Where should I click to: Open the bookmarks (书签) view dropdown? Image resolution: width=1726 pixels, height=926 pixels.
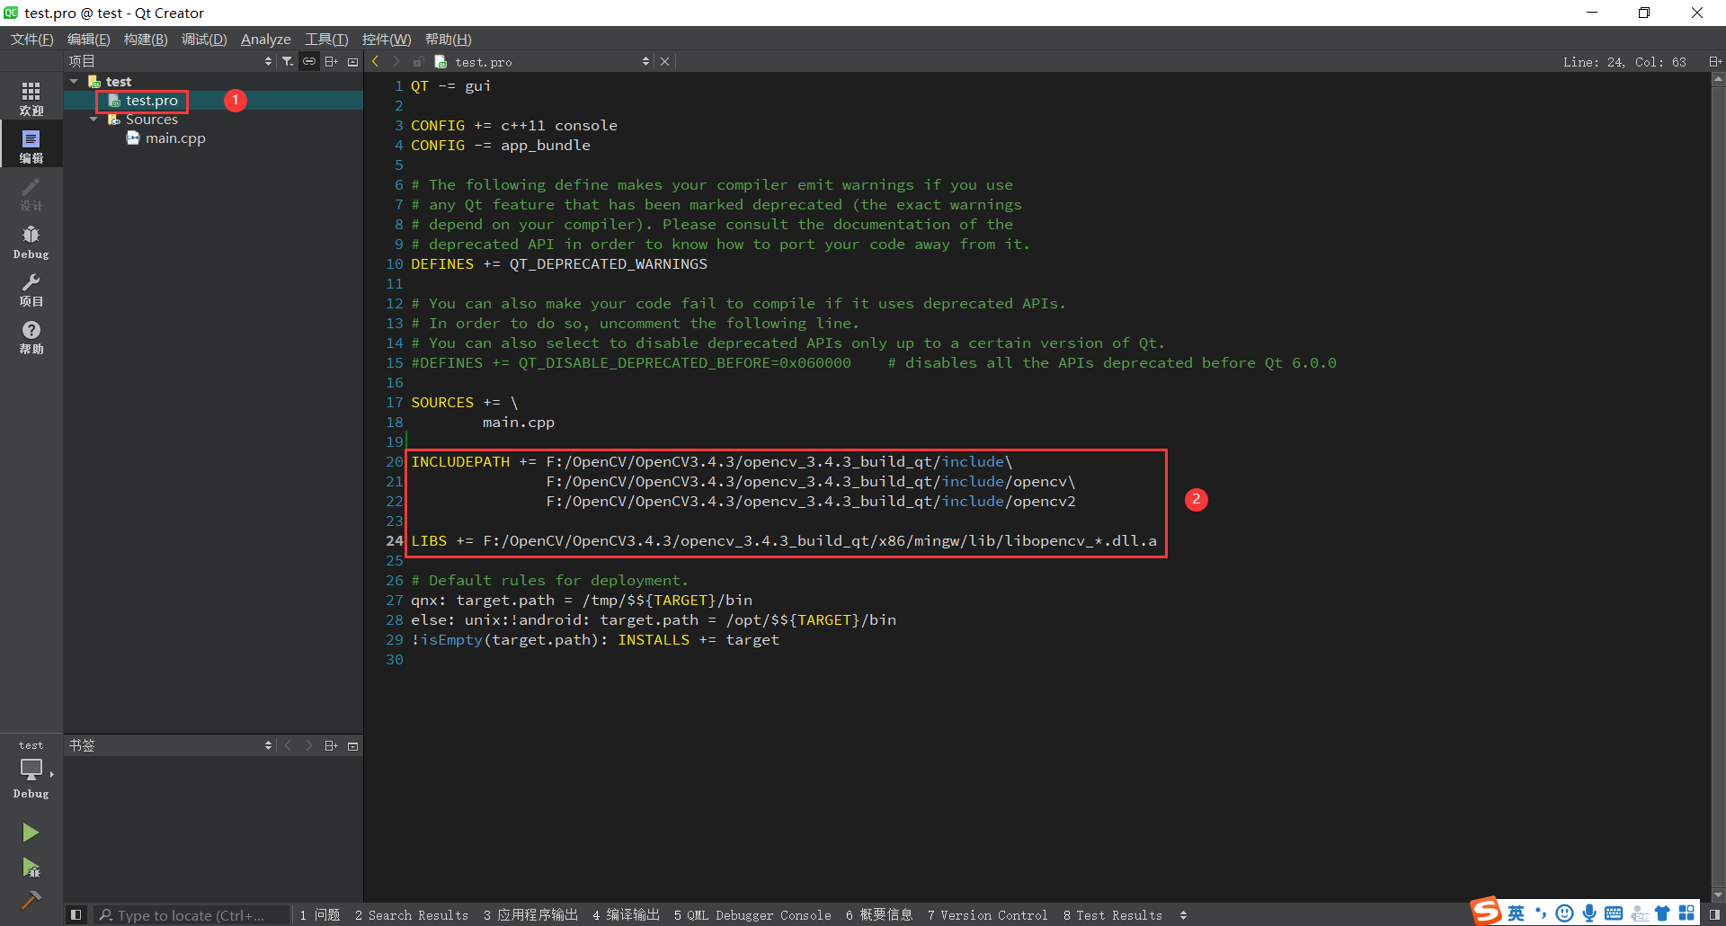click(x=170, y=745)
